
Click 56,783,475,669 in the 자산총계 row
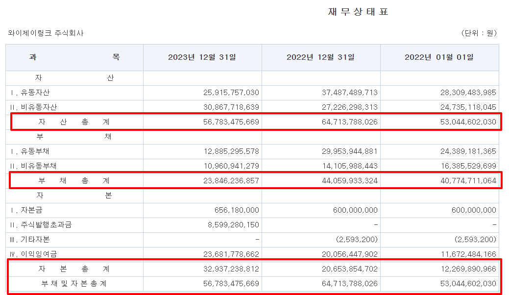tap(231, 122)
